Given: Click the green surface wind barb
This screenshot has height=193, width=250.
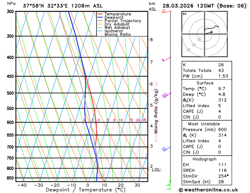Looking at the screenshot, I should click(169, 183).
